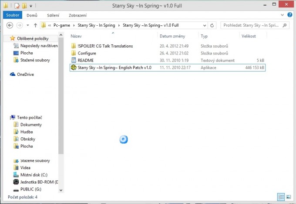Click the New folder quick access icon
The image size is (296, 204).
[x=24, y=6]
